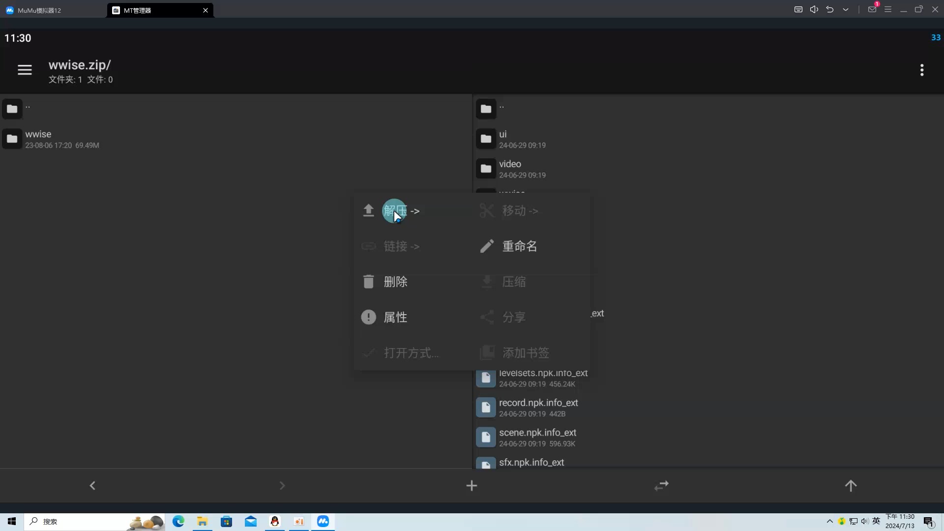The height and width of the screenshot is (531, 944).
Task: Click the folder icon of the video row
Action: pyautogui.click(x=486, y=169)
